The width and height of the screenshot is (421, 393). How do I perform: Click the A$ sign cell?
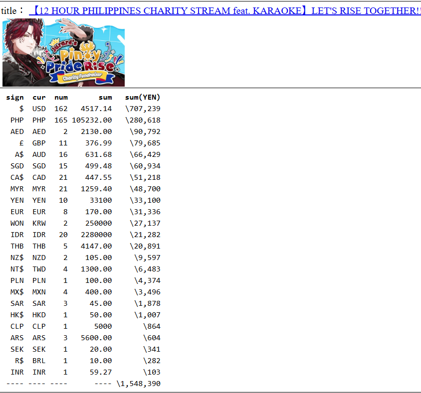19,154
